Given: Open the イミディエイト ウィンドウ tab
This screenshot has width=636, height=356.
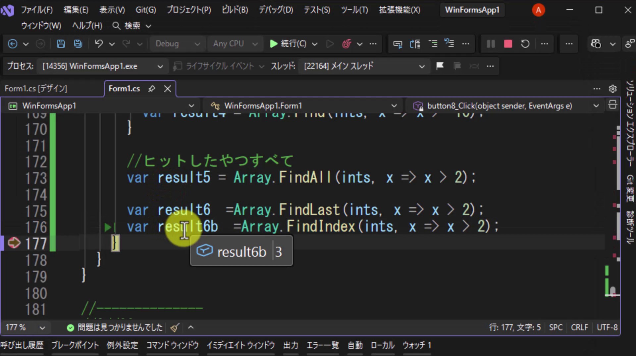Looking at the screenshot, I should [241, 345].
